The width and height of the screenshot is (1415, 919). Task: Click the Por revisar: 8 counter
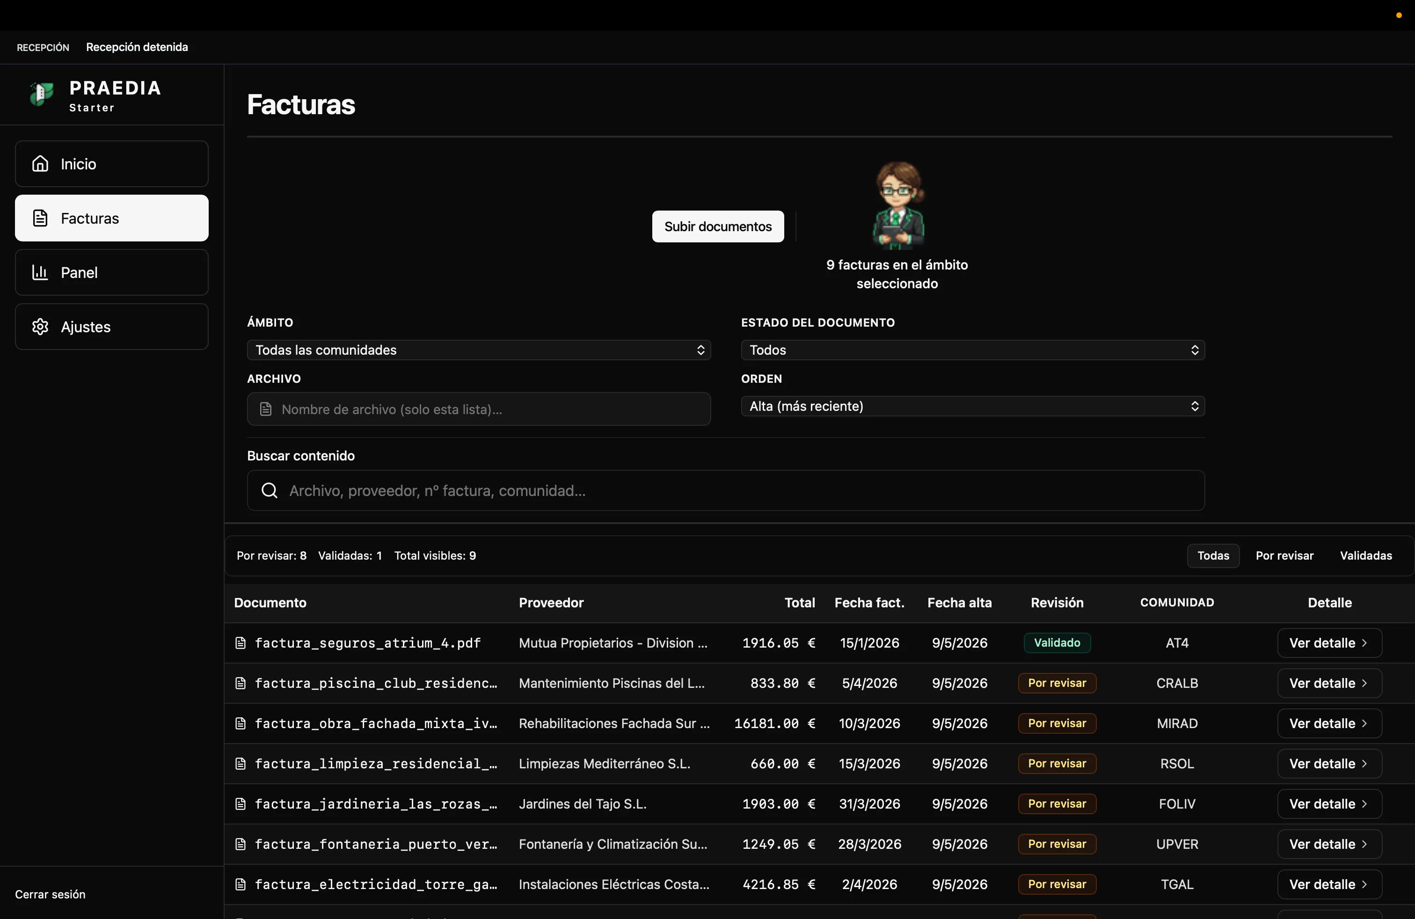click(272, 555)
